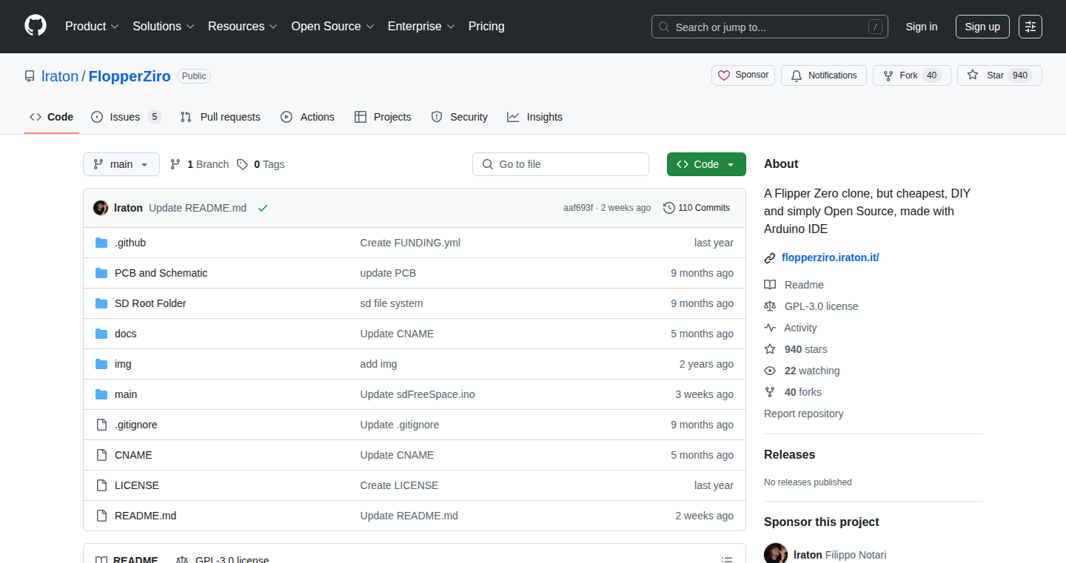The width and height of the screenshot is (1066, 563).
Task: Click the star icon beside 940 stars
Action: click(x=770, y=349)
